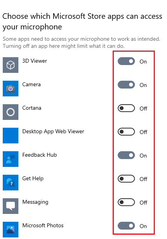Screen dimensions: 167x239
Task: Disable the Camera microphone toggle
Action: point(126,85)
